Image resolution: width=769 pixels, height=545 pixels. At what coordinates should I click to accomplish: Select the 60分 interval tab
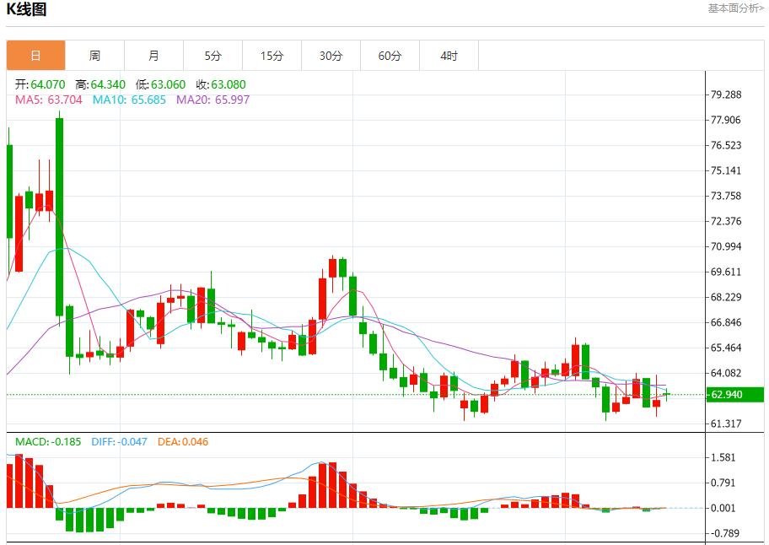pos(390,55)
